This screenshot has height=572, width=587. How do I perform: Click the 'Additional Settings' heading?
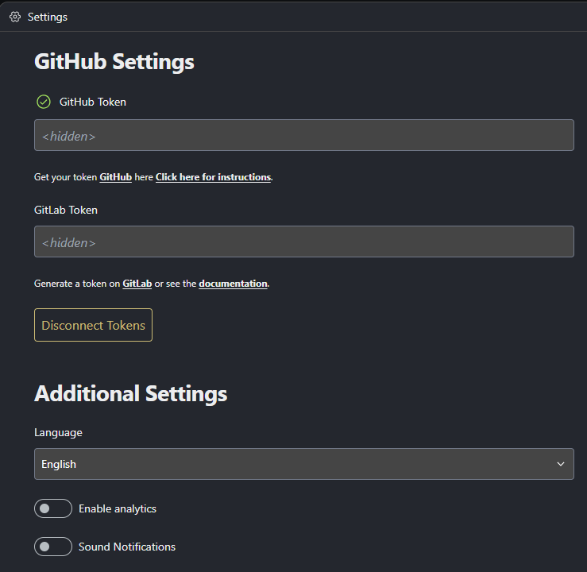(130, 393)
